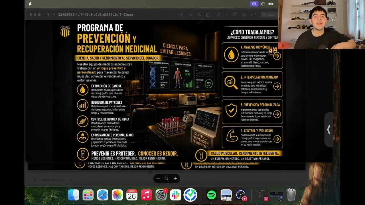The image size is (365, 205).
Task: Open Photos app from the Dock
Action: tap(117, 195)
